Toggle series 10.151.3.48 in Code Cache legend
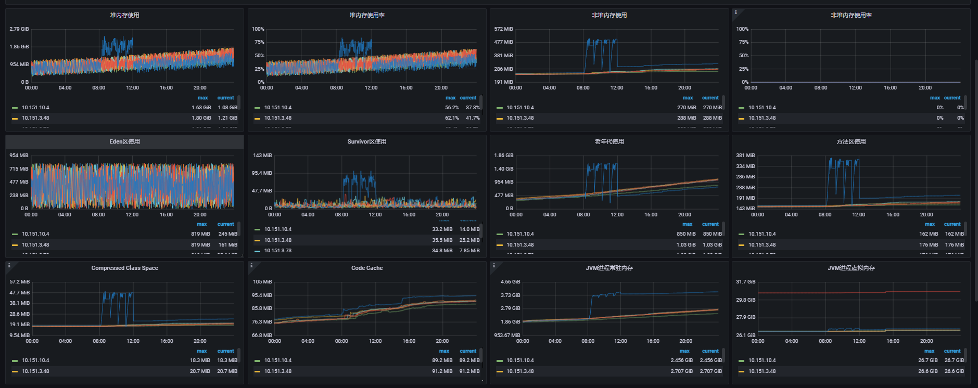 click(x=278, y=371)
